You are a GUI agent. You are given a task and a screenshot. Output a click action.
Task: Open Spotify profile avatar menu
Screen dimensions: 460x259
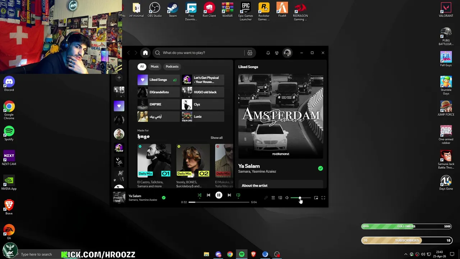pyautogui.click(x=287, y=53)
